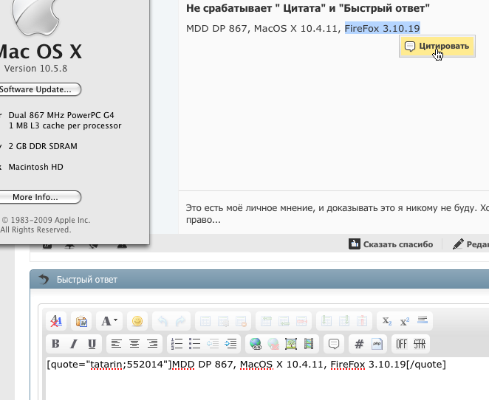Viewport: 489px width, 400px height.
Task: Click the yellow Цитировать quote button
Action: click(x=437, y=46)
